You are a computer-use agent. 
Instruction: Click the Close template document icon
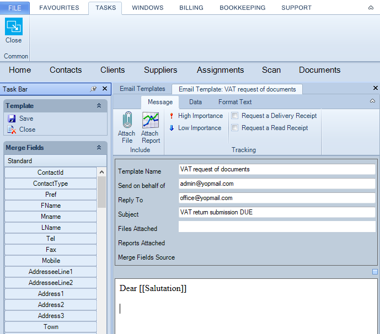pos(12,130)
